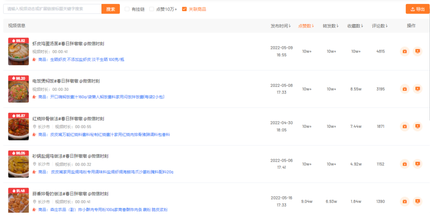Open video title 砂锅盐焗鸡做法#春日胖墩墩
Image resolution: width=430 pixels, height=215 pixels.
click(70, 156)
